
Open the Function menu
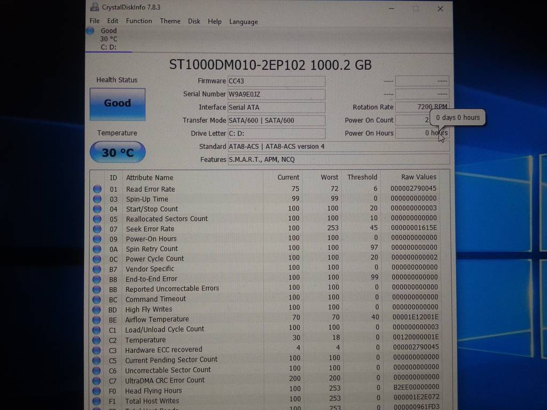[x=139, y=21]
